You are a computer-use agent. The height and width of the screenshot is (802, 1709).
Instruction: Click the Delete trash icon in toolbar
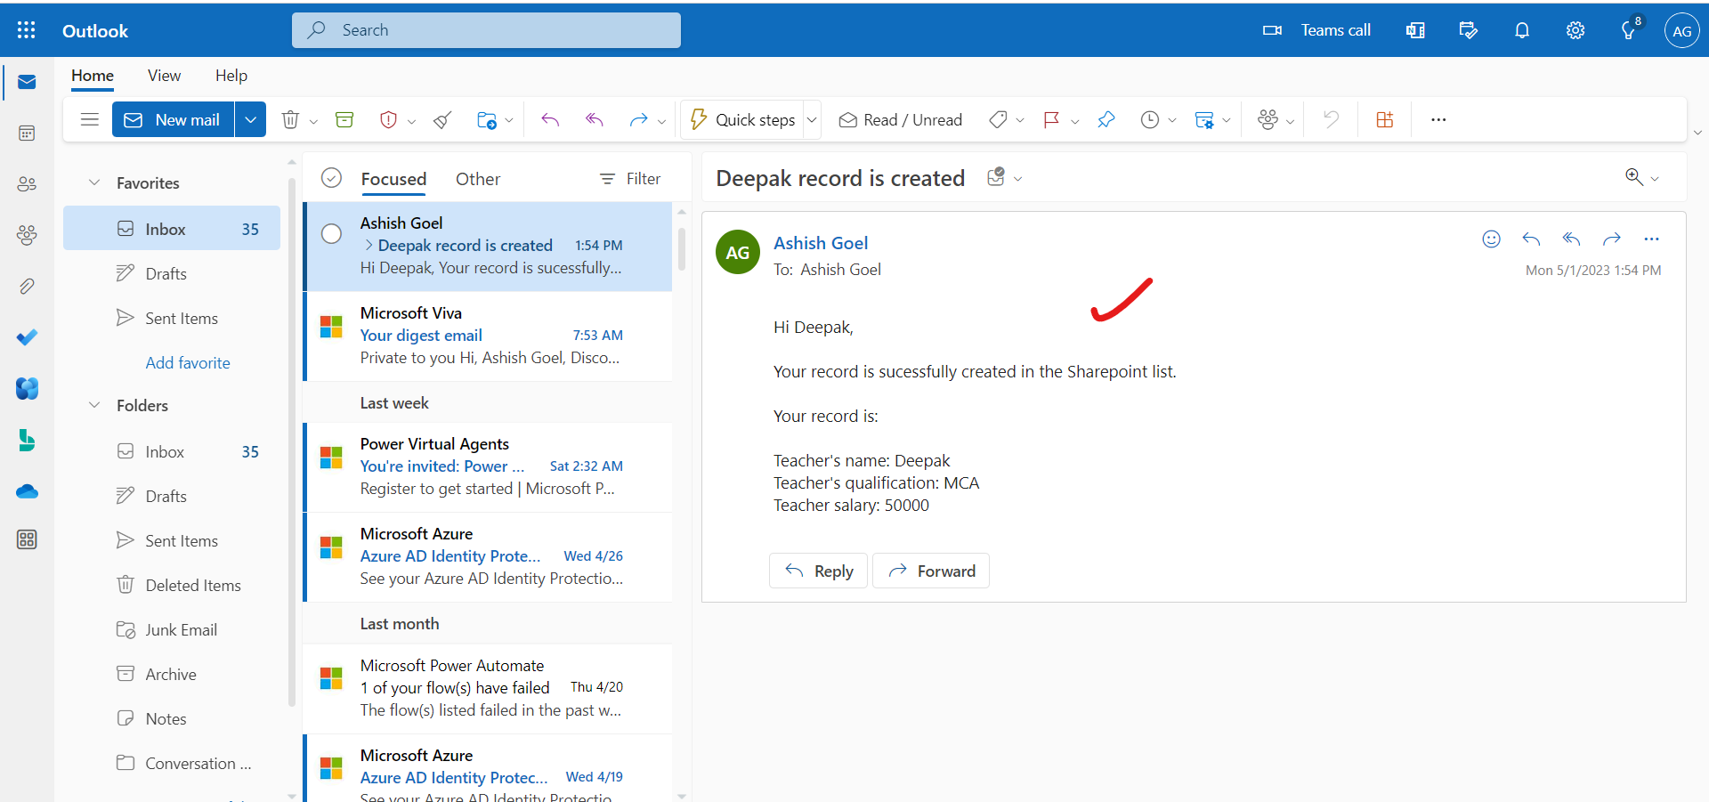[290, 120]
